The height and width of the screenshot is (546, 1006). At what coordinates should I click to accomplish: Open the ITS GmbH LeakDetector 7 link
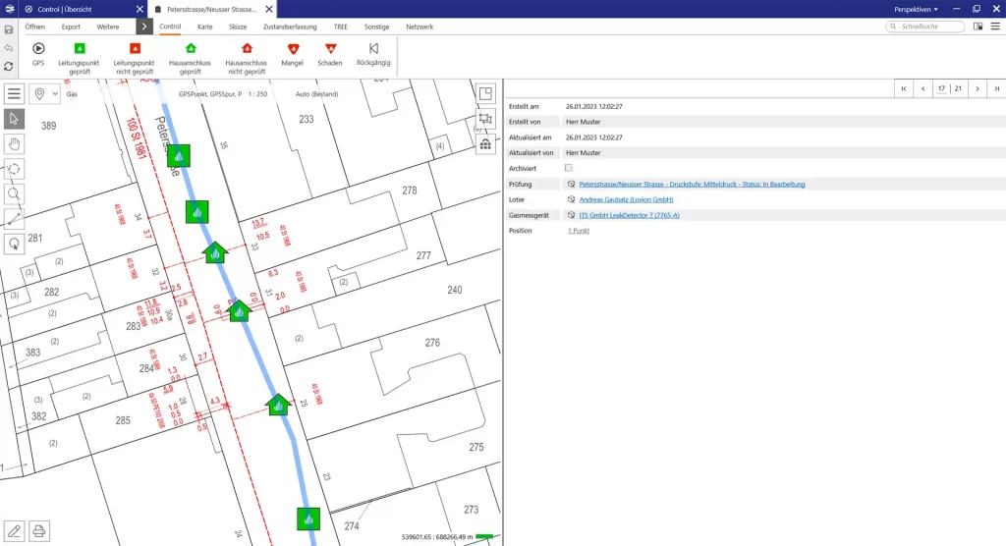pos(629,215)
